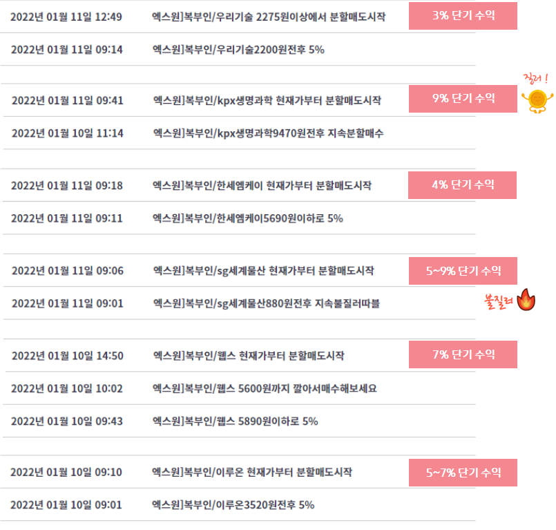Open 한세엠케이5690원이하로 5% message
The height and width of the screenshot is (530, 556).
pyautogui.click(x=248, y=218)
